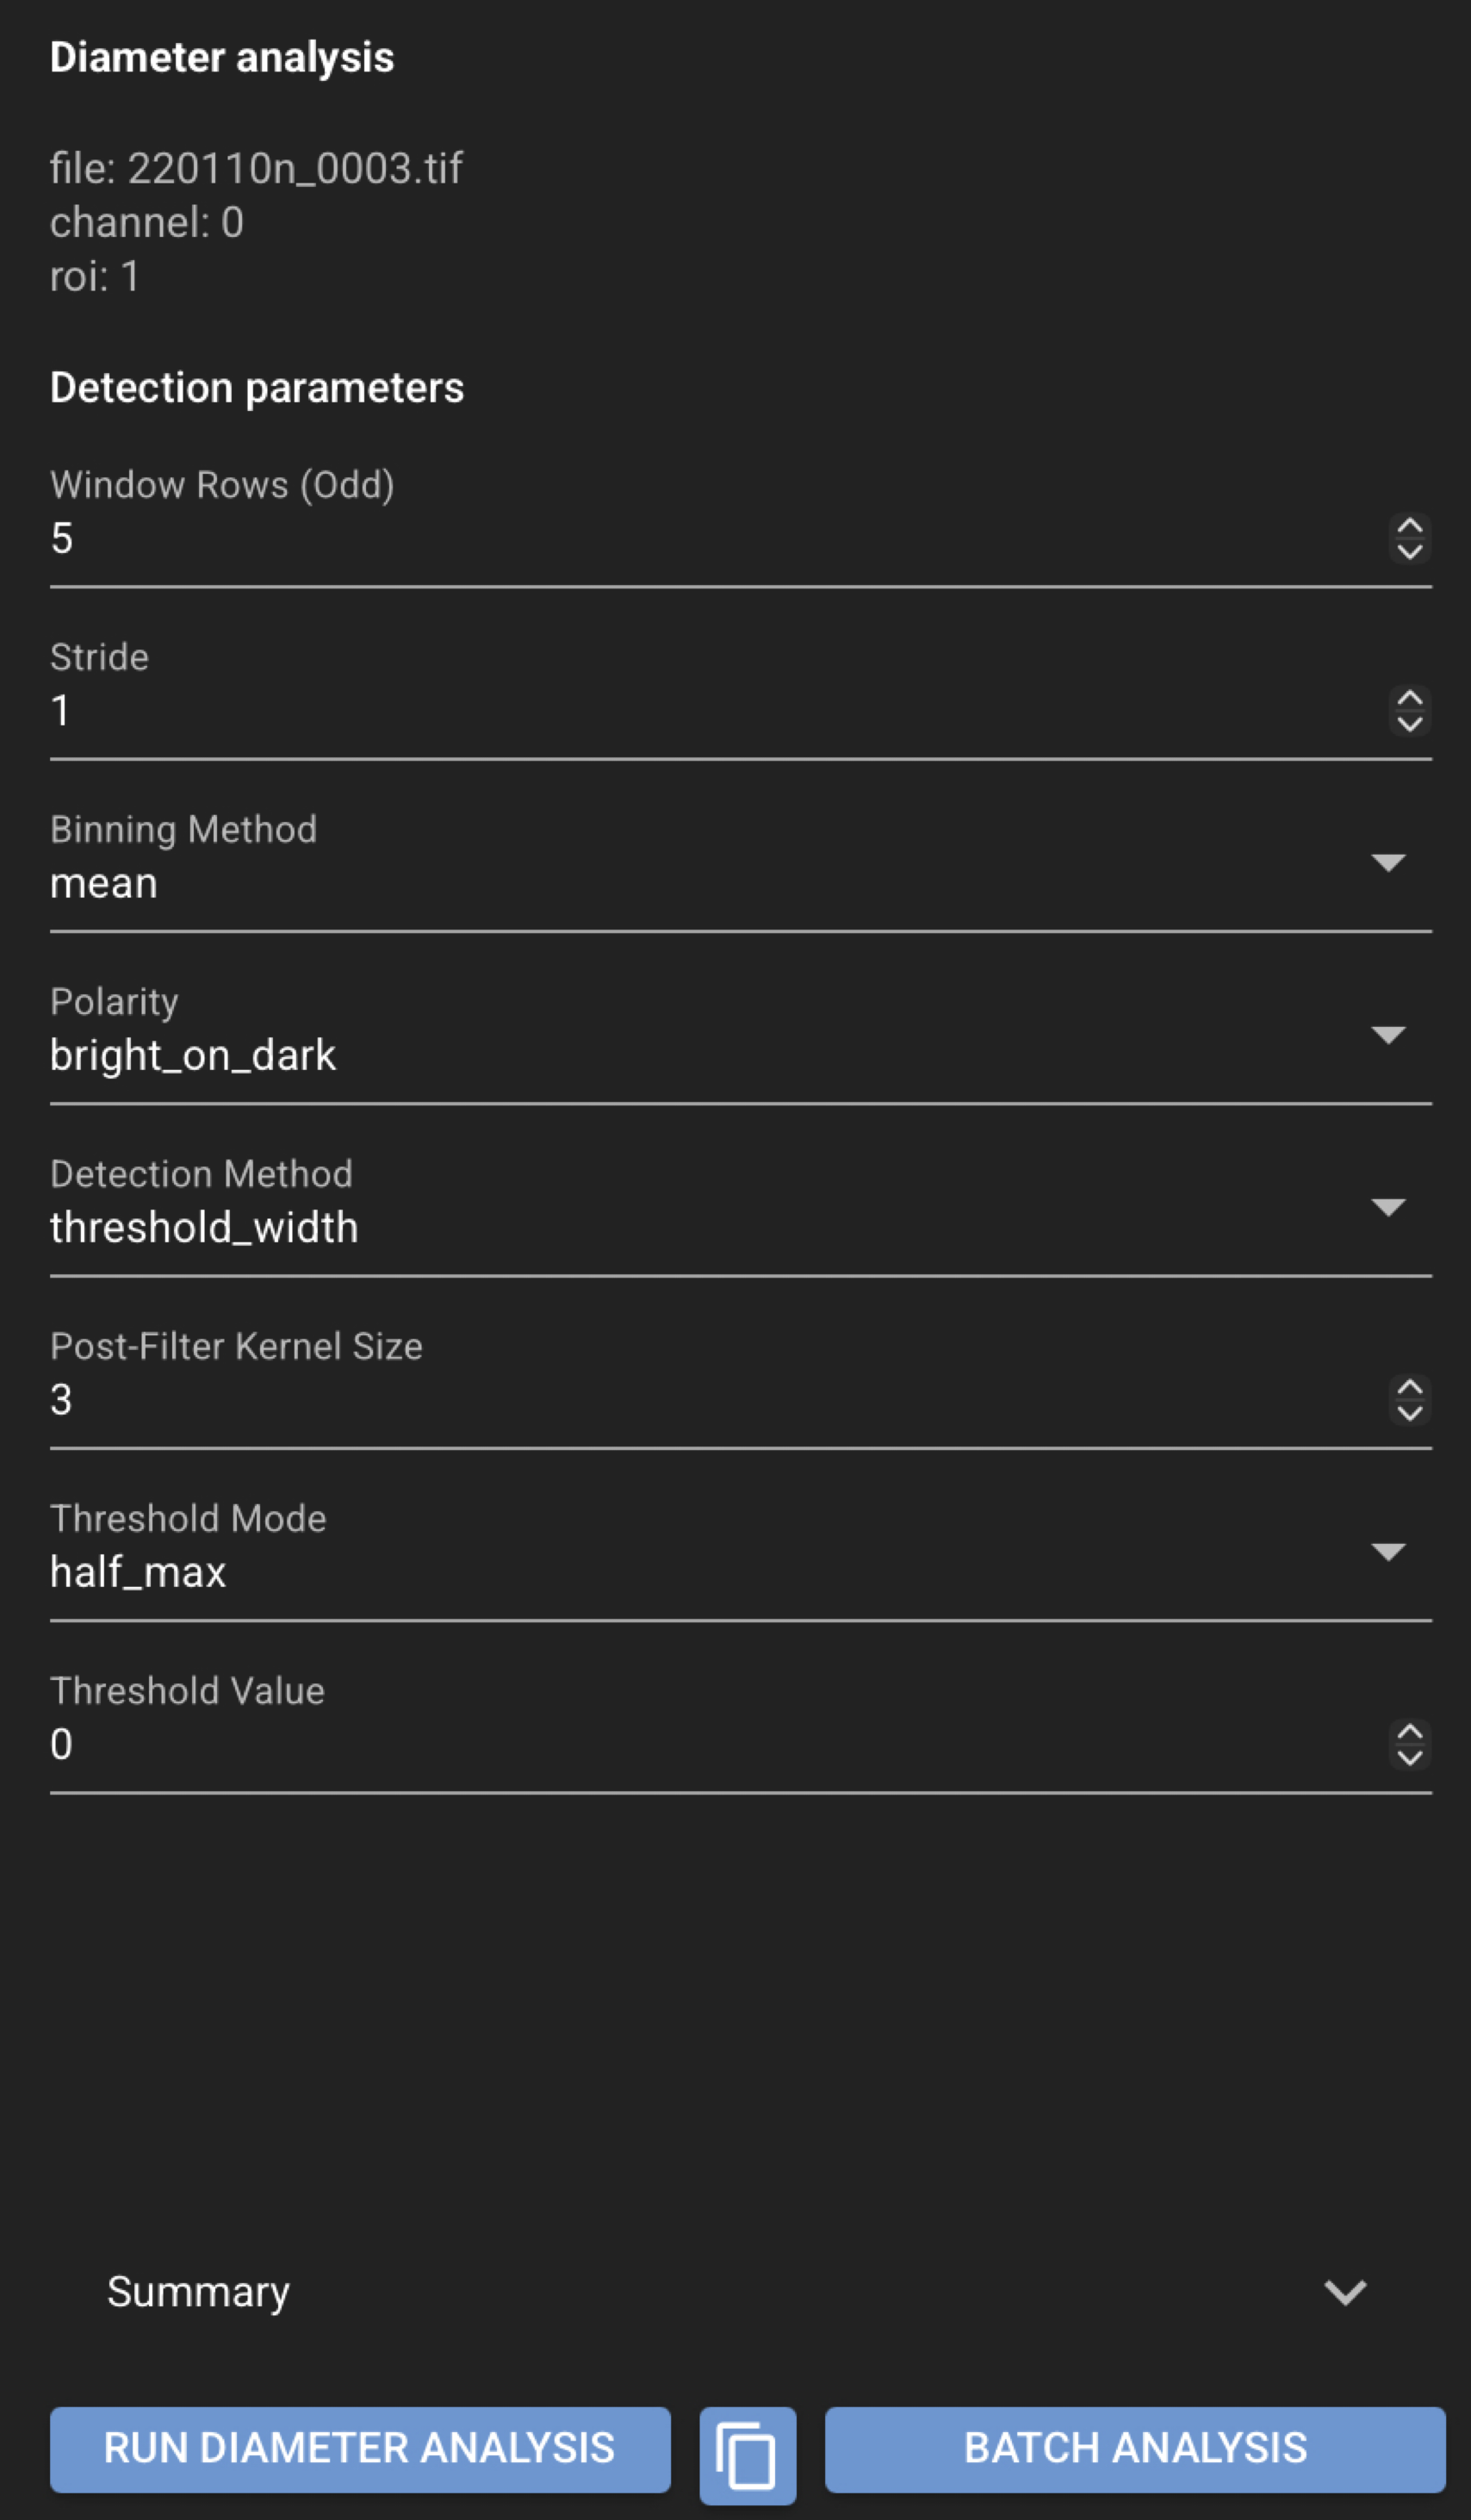
Task: Increase Window Rows with up arrow
Action: pyautogui.click(x=1409, y=527)
